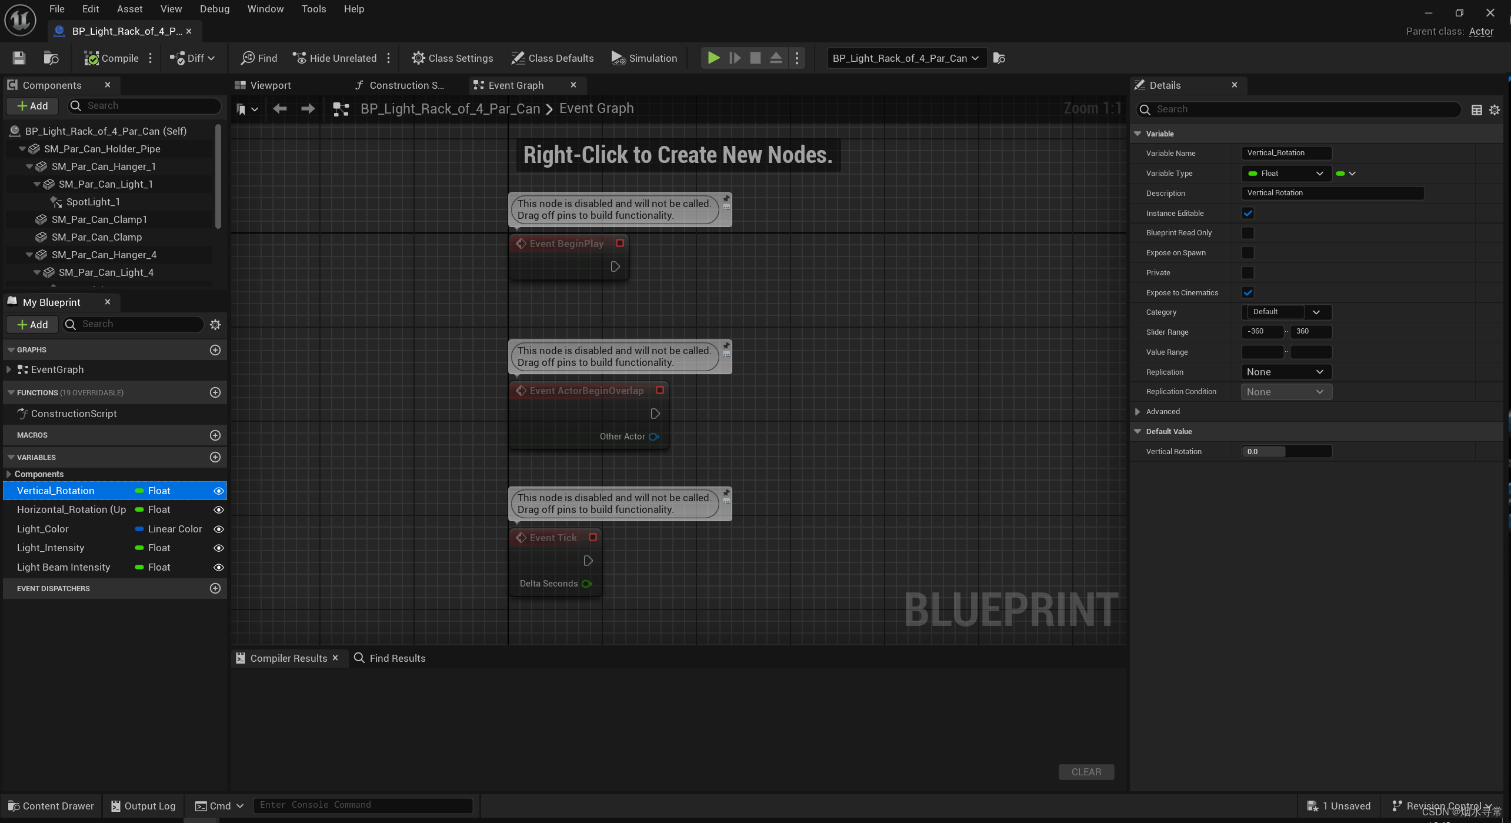Open the Debug menu
Screen dimensions: 1511x823
[214, 9]
